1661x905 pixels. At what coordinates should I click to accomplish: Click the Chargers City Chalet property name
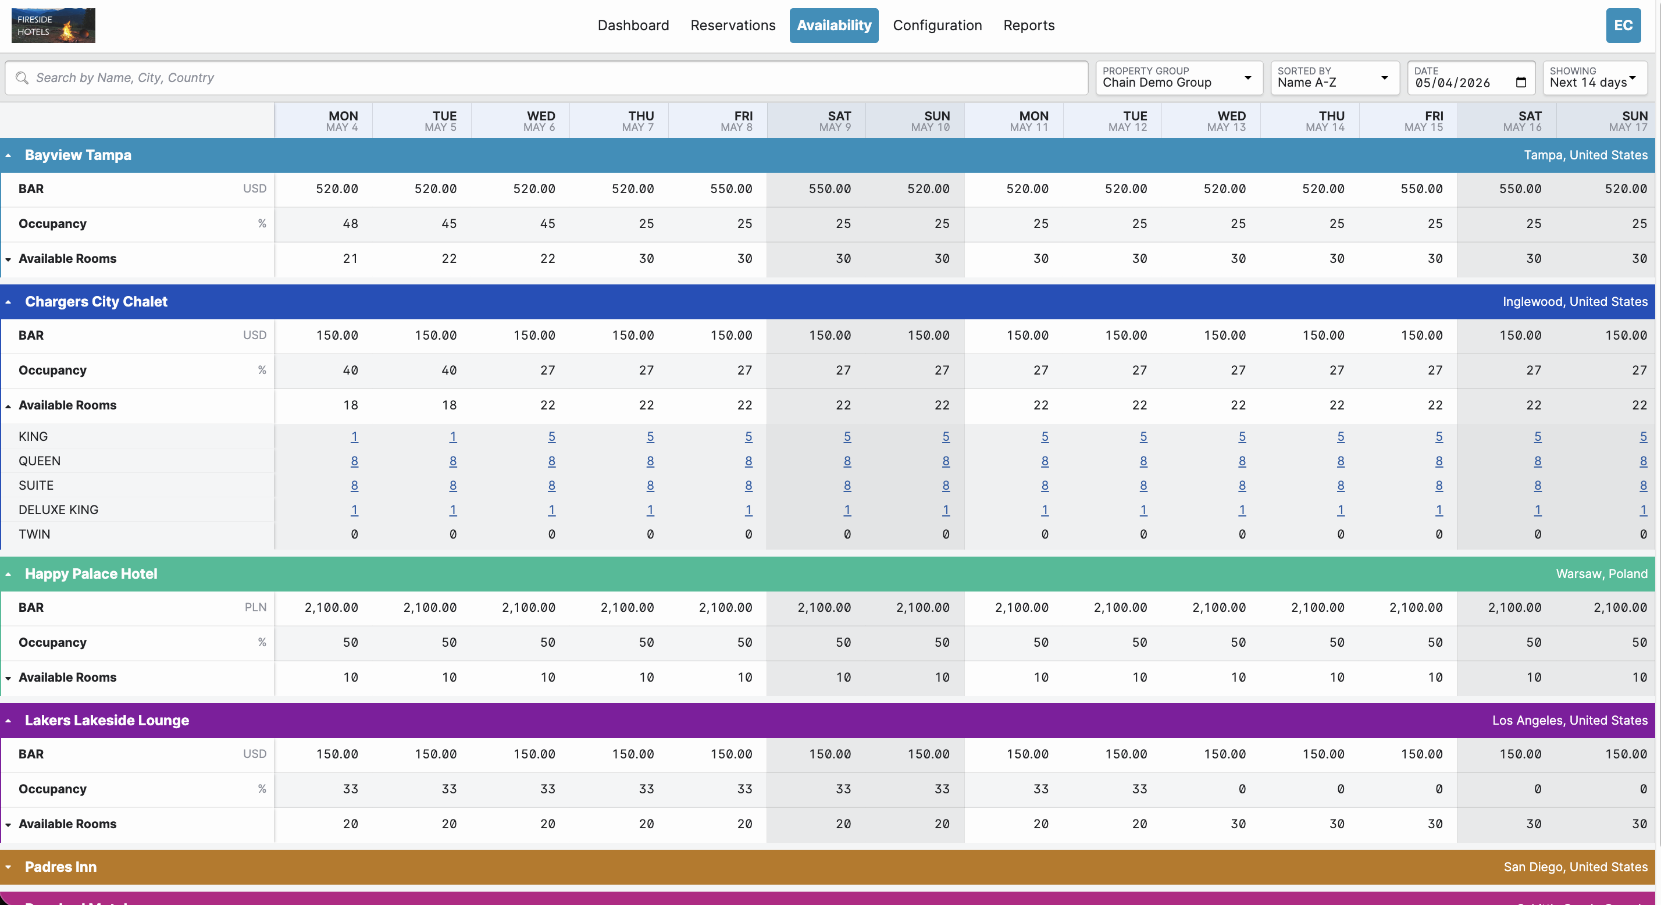pos(96,302)
